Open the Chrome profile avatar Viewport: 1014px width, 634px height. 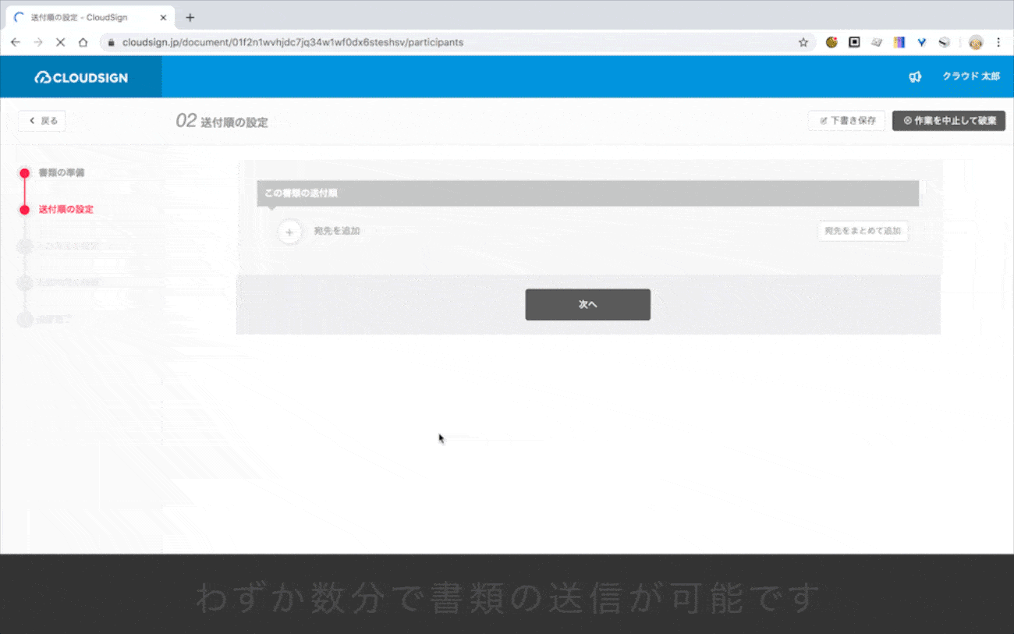976,42
